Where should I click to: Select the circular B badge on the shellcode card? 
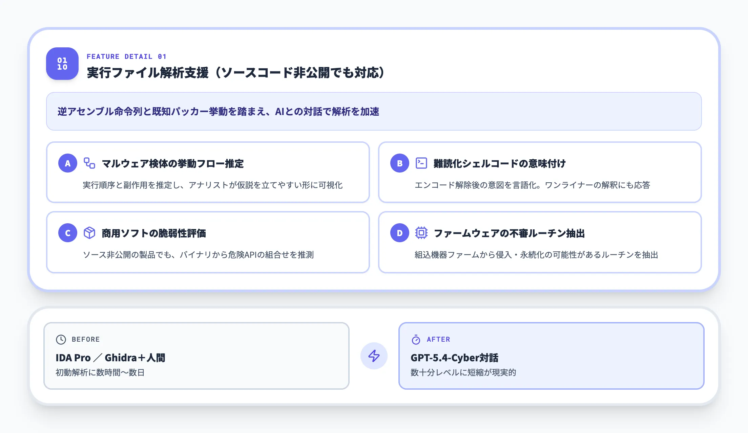click(399, 163)
